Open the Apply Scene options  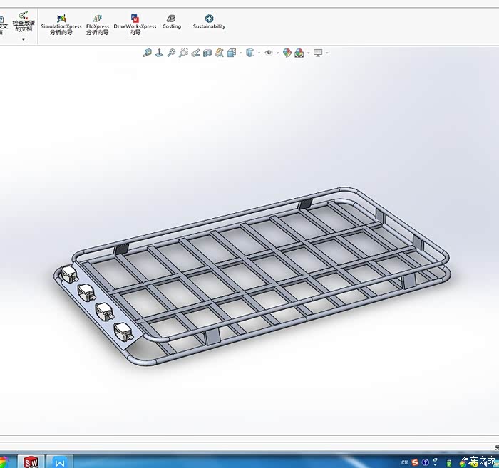(299, 53)
